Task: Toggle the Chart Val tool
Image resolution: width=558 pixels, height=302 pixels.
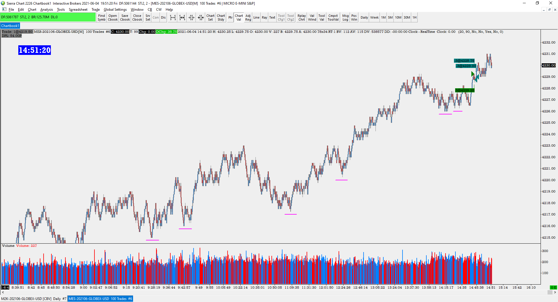Action: coord(239,17)
